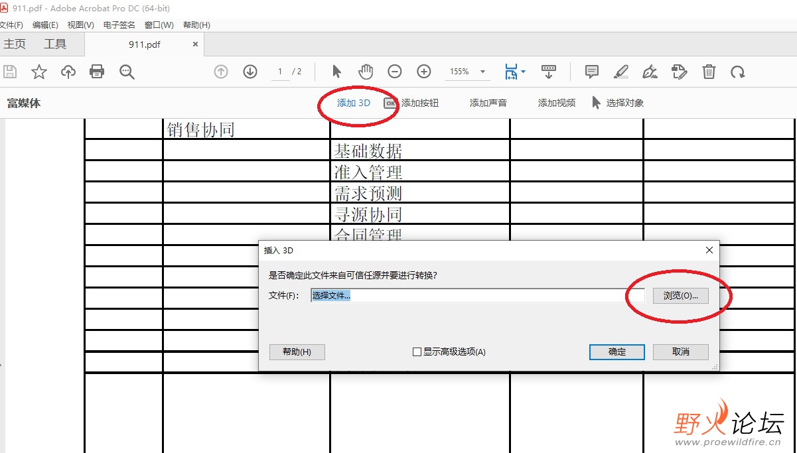This screenshot has width=797, height=453.
Task: Click the page number field
Action: coord(280,72)
